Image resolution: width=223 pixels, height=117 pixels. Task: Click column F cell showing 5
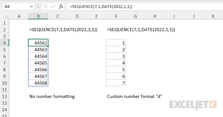click(x=116, y=70)
